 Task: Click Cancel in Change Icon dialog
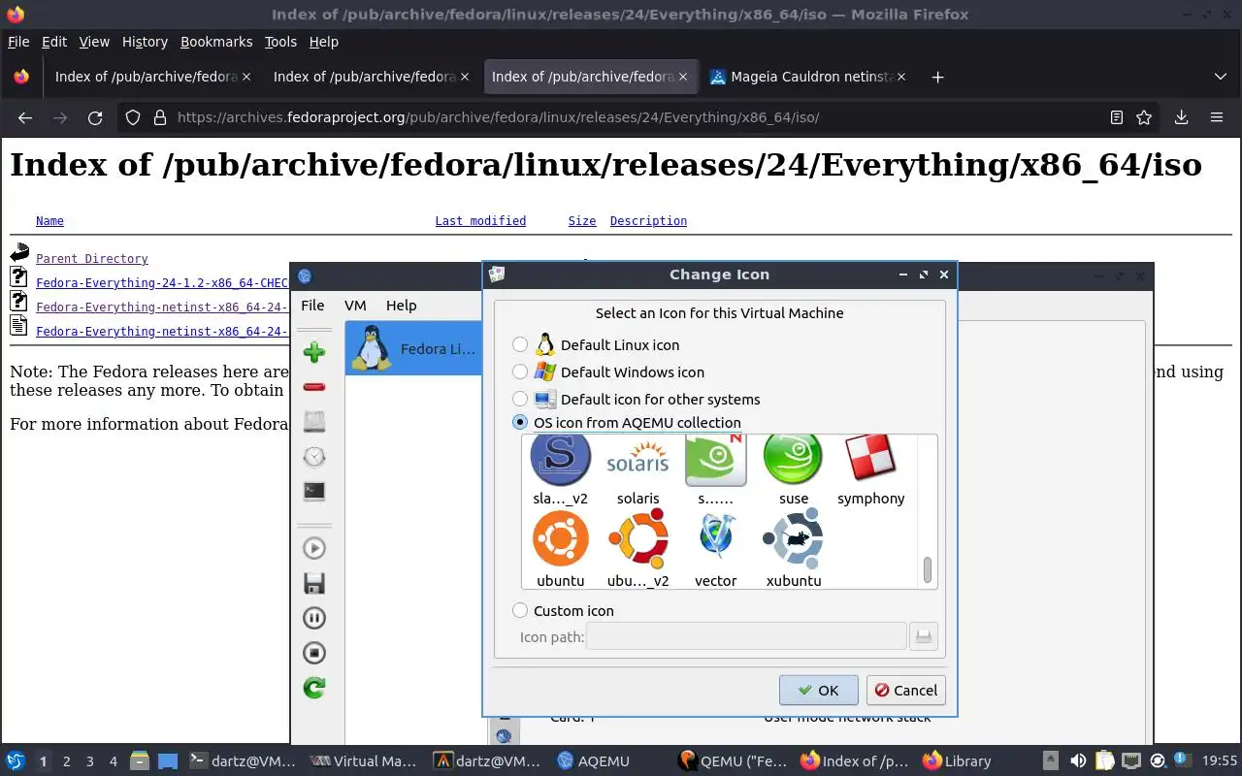point(905,690)
